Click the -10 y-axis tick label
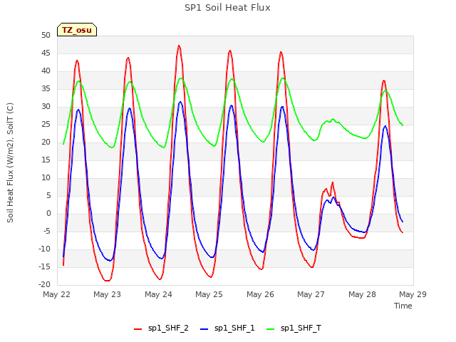 44,249
